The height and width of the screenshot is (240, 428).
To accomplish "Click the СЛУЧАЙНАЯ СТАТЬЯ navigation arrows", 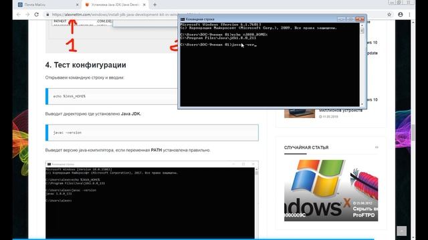I will tap(377, 147).
